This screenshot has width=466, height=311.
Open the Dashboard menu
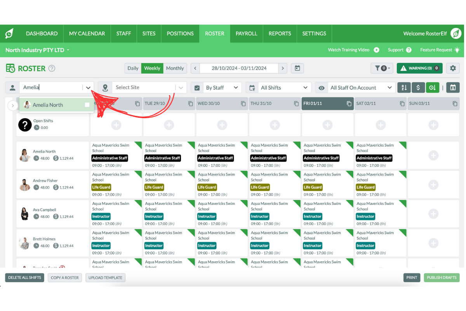pyautogui.click(x=42, y=33)
